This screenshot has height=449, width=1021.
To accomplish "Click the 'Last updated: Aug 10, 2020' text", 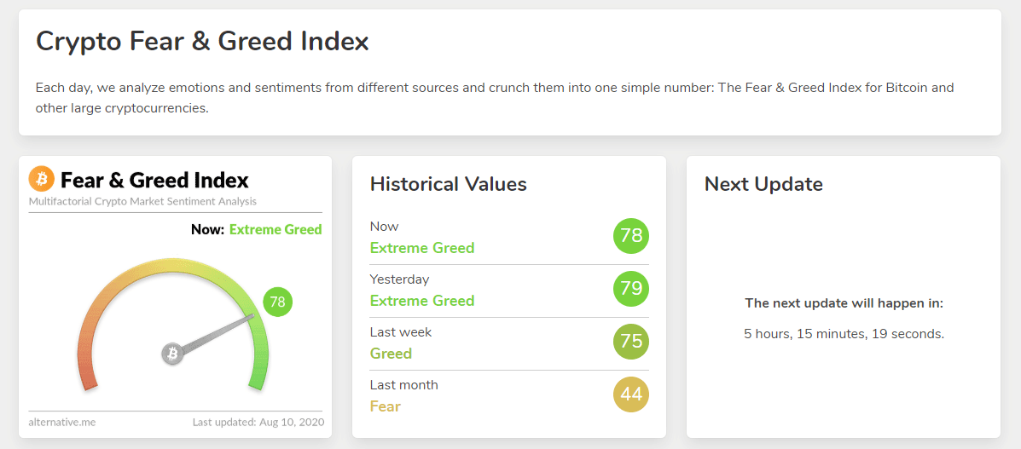I will point(258,422).
